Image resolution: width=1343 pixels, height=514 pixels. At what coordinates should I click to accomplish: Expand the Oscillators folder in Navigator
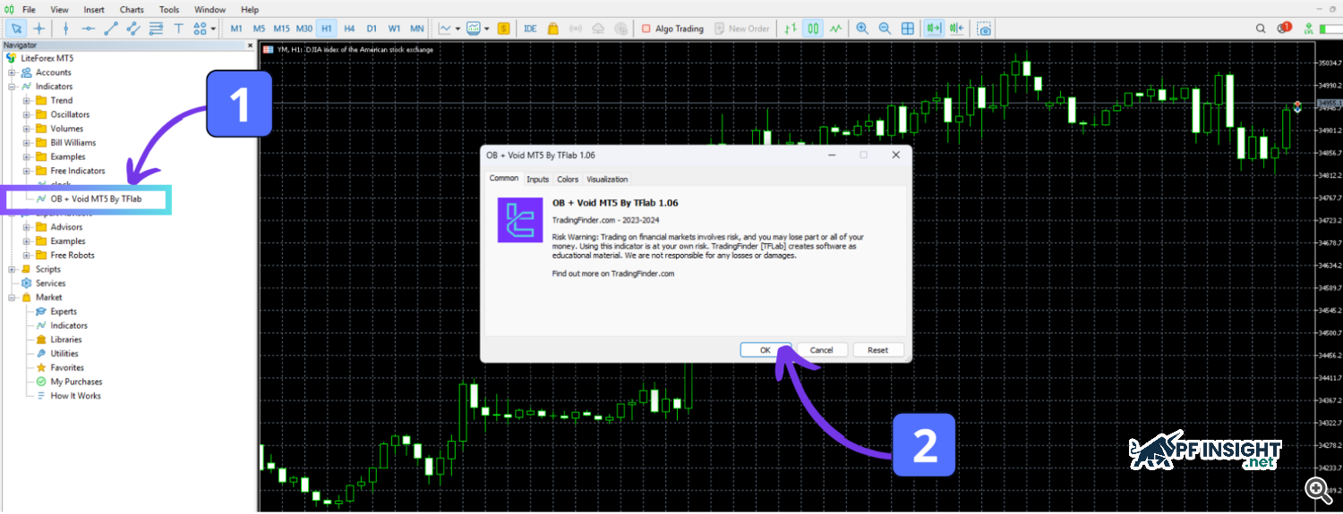26,114
